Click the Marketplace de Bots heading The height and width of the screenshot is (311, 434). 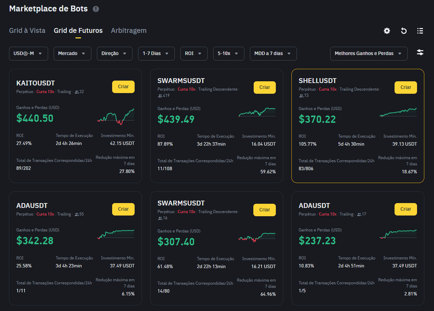[48, 9]
